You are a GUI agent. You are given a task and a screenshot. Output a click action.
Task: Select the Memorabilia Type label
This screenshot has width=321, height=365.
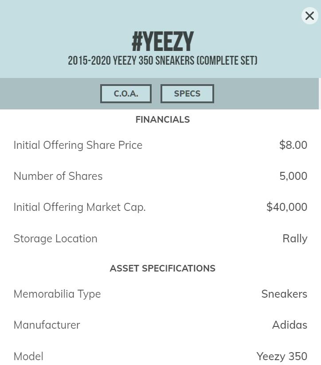pyautogui.click(x=57, y=294)
